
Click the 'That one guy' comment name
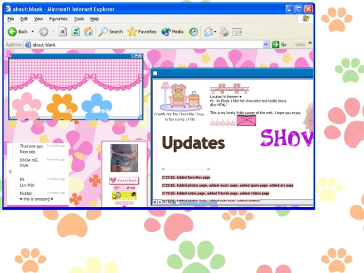31,146
